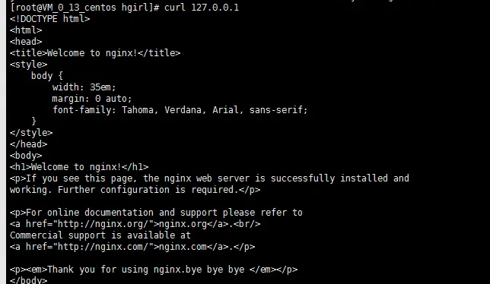
Task: Click the <title>Welcome to nginx!</title> line
Action: pos(95,53)
